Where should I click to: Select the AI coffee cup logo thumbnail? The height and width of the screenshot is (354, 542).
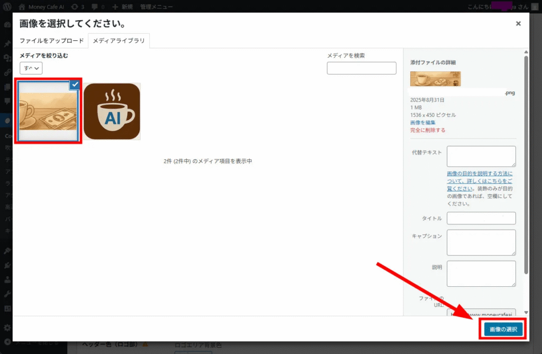click(x=112, y=111)
